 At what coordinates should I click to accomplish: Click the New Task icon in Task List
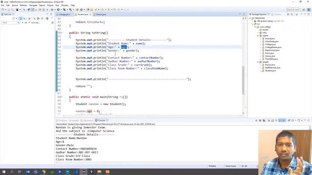[13, 18]
